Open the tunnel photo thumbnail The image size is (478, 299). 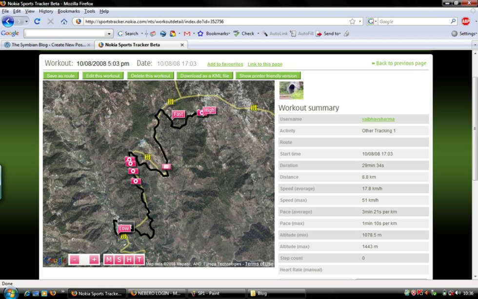click(x=292, y=90)
